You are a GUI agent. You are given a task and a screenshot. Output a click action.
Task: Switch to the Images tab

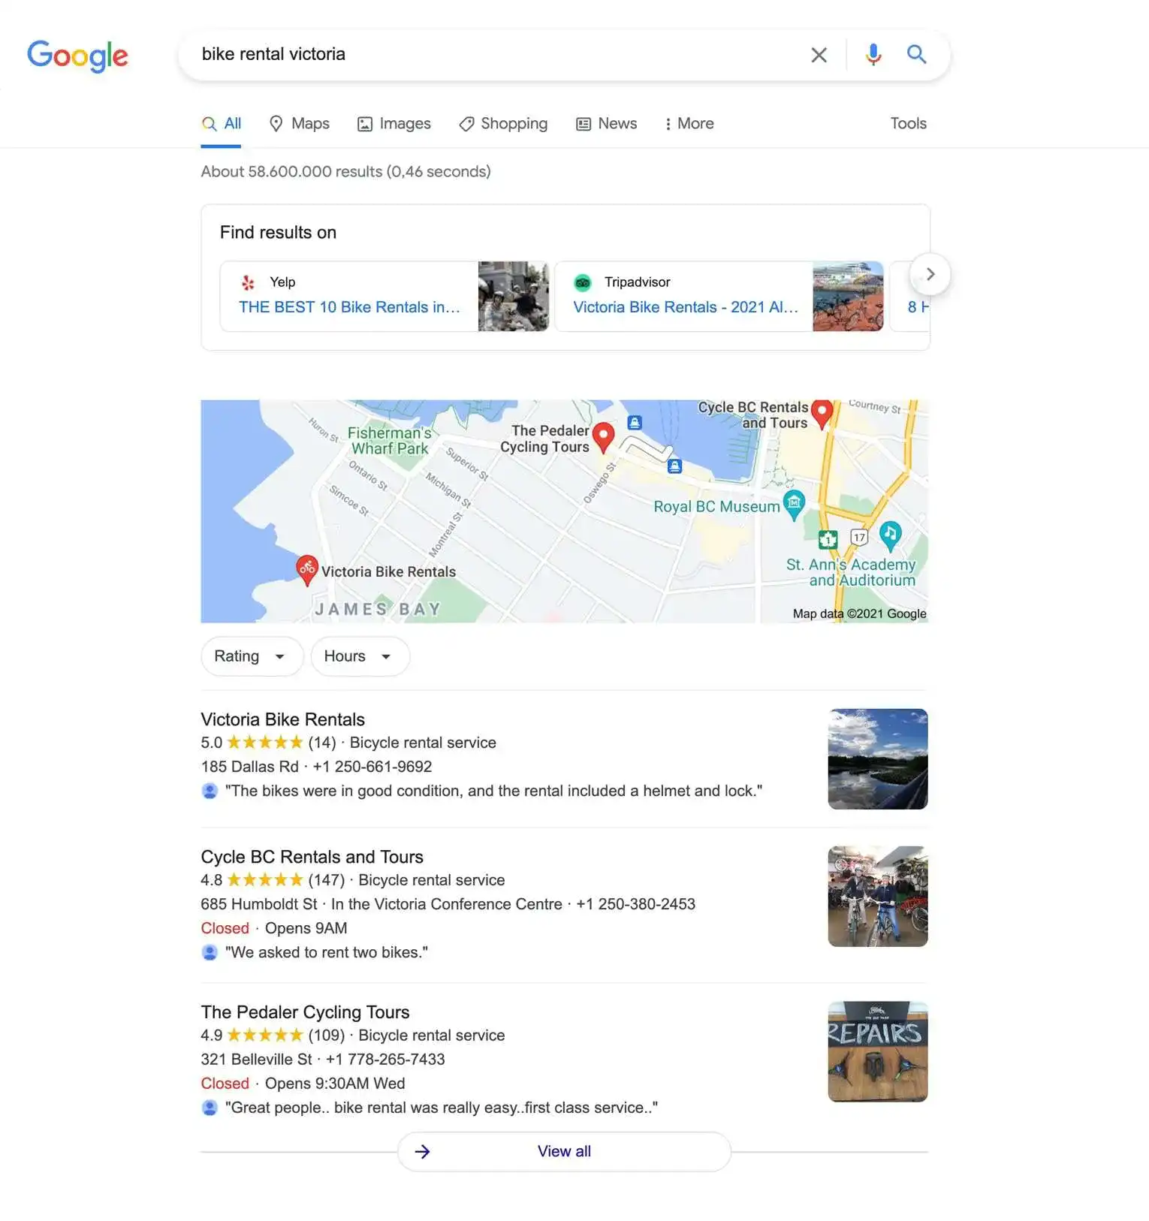pyautogui.click(x=394, y=124)
